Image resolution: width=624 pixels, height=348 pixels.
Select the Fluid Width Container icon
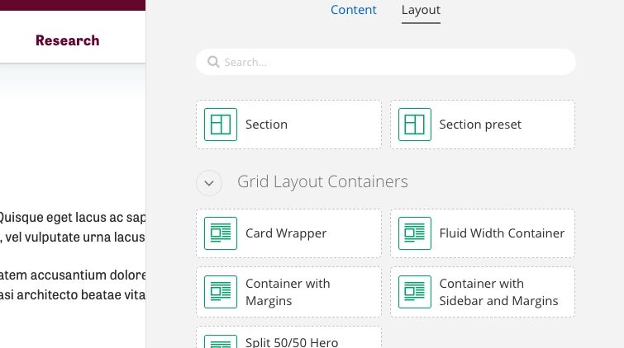(415, 233)
